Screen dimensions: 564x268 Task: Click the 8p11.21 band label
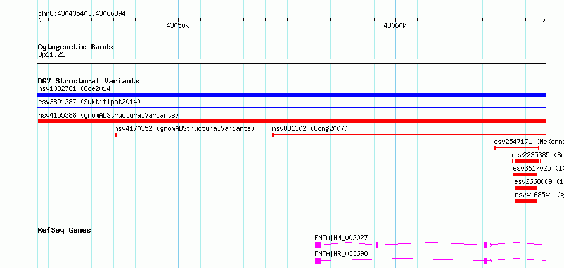pyautogui.click(x=51, y=55)
